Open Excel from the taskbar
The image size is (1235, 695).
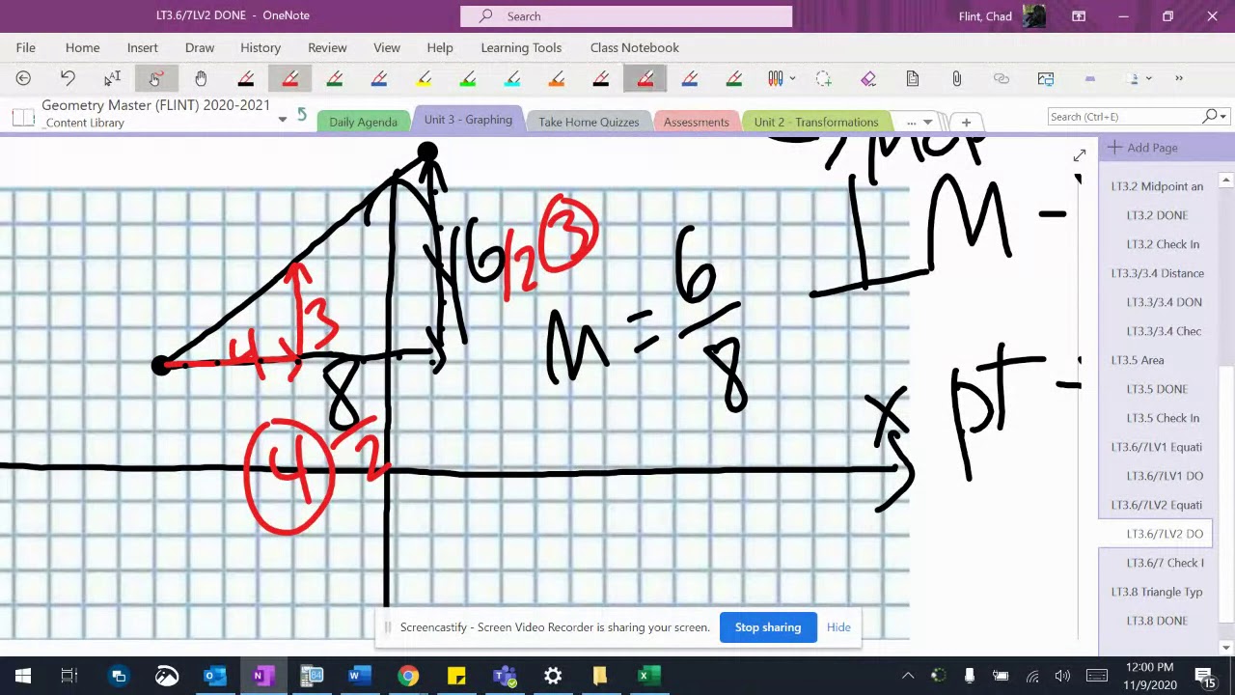pos(648,676)
